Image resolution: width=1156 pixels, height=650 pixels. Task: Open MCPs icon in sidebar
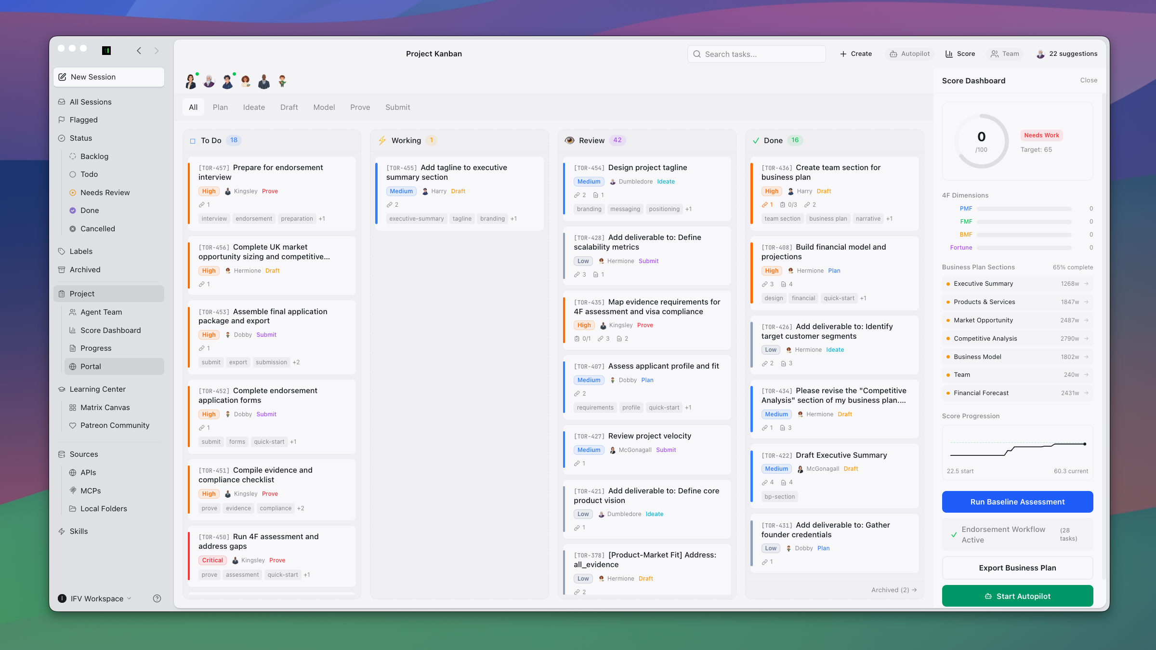tap(73, 491)
